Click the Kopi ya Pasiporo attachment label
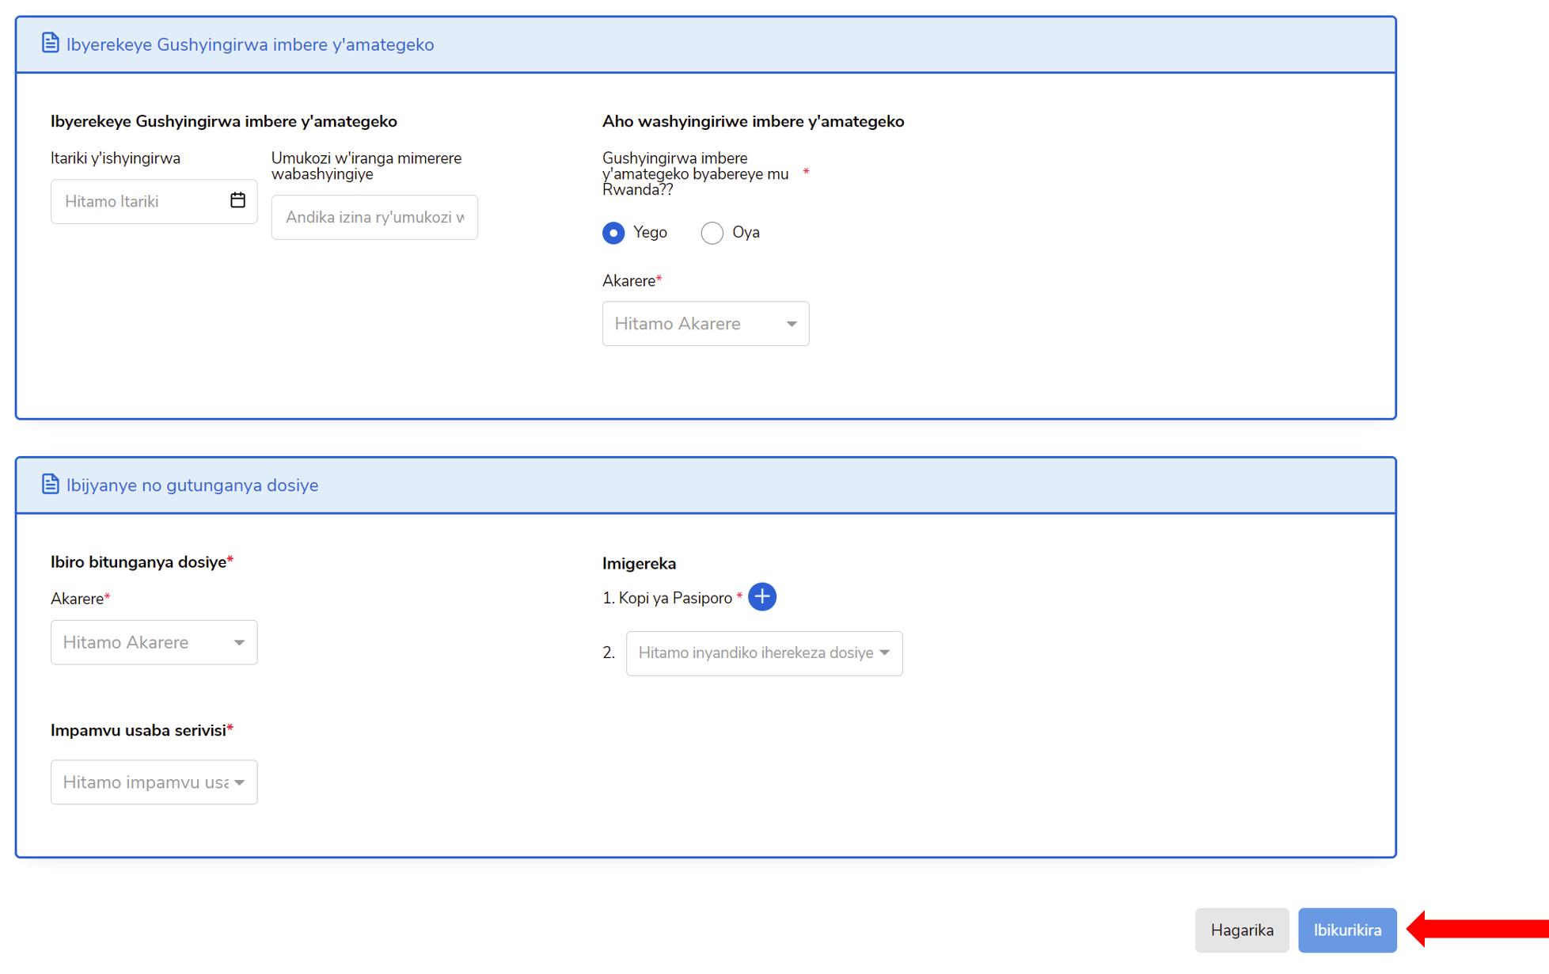 pos(674,598)
